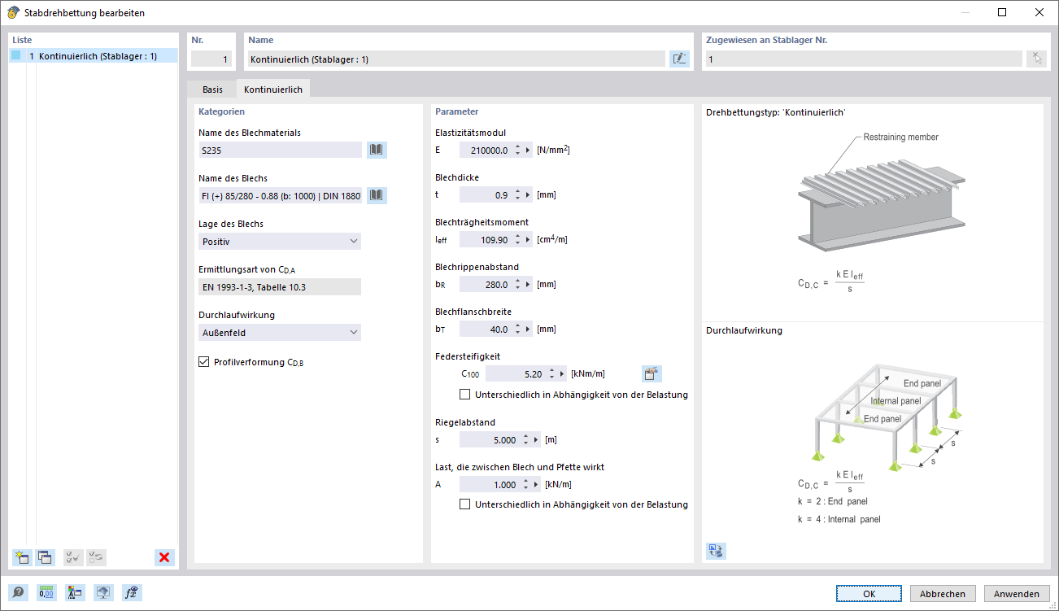Click the OK button
Screen dimensions: 1059x611
[869, 593]
